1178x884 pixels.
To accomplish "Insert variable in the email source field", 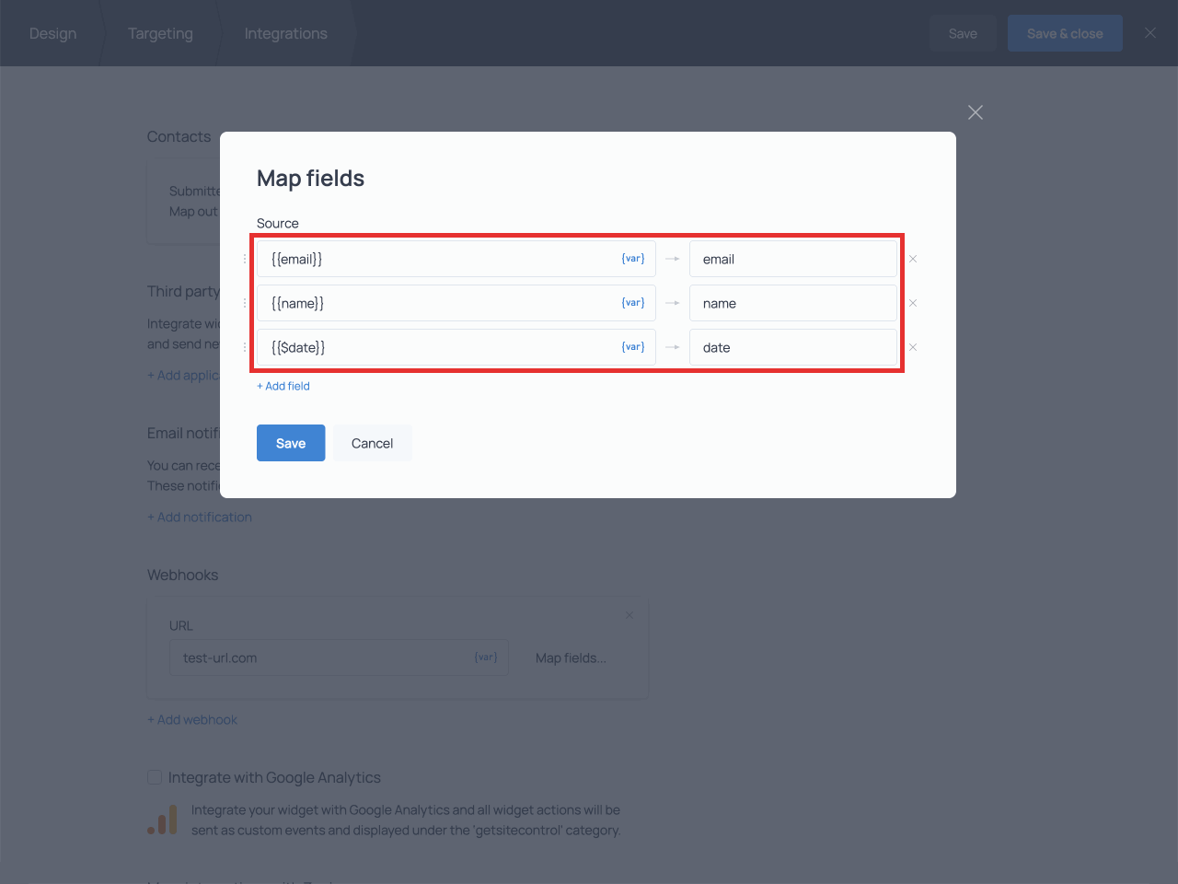I will pos(633,259).
